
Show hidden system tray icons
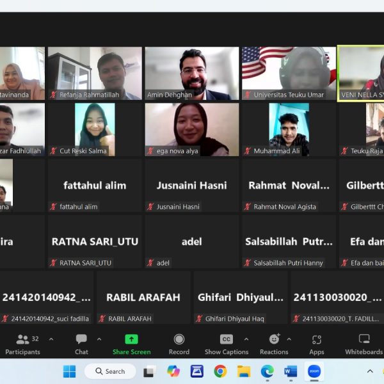tap(370, 371)
